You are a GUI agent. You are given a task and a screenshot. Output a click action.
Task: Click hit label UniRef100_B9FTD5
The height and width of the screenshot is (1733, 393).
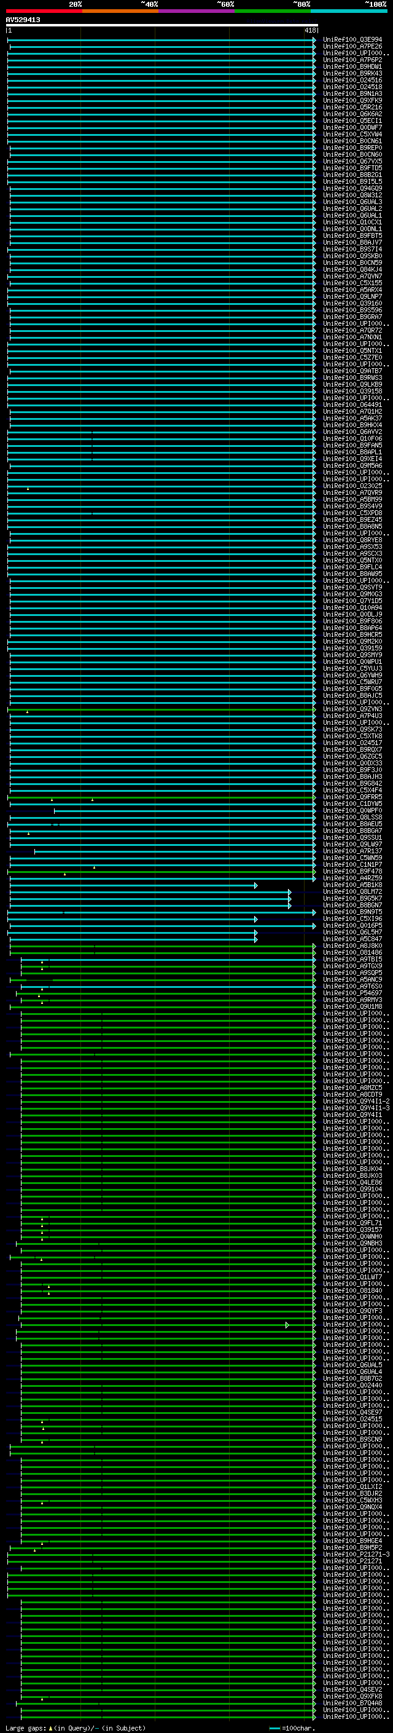coord(352,168)
